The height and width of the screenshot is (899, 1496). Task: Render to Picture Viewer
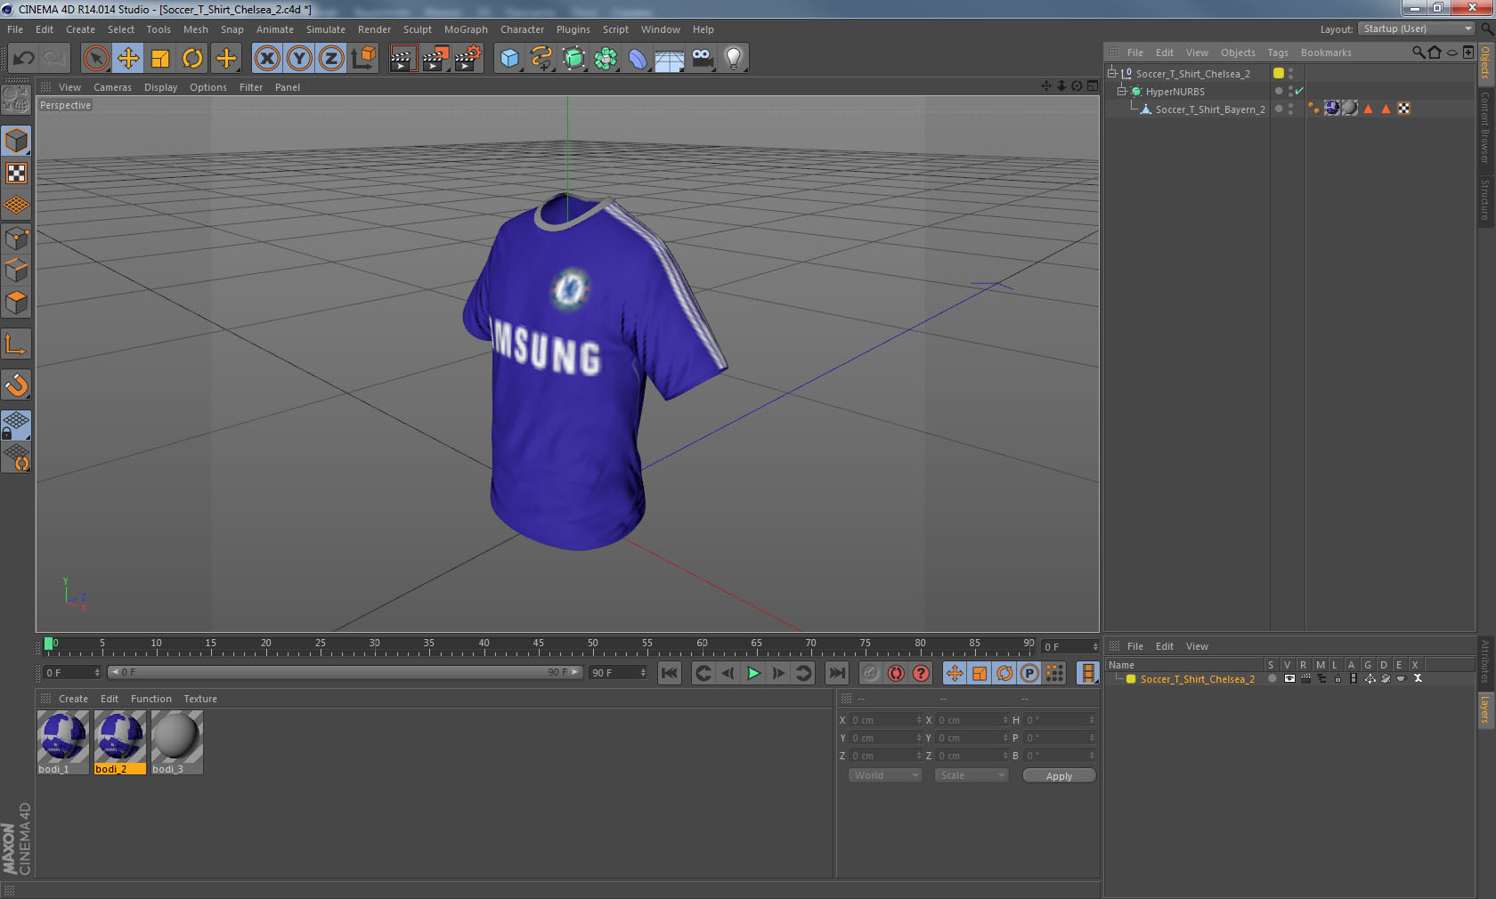pos(435,59)
